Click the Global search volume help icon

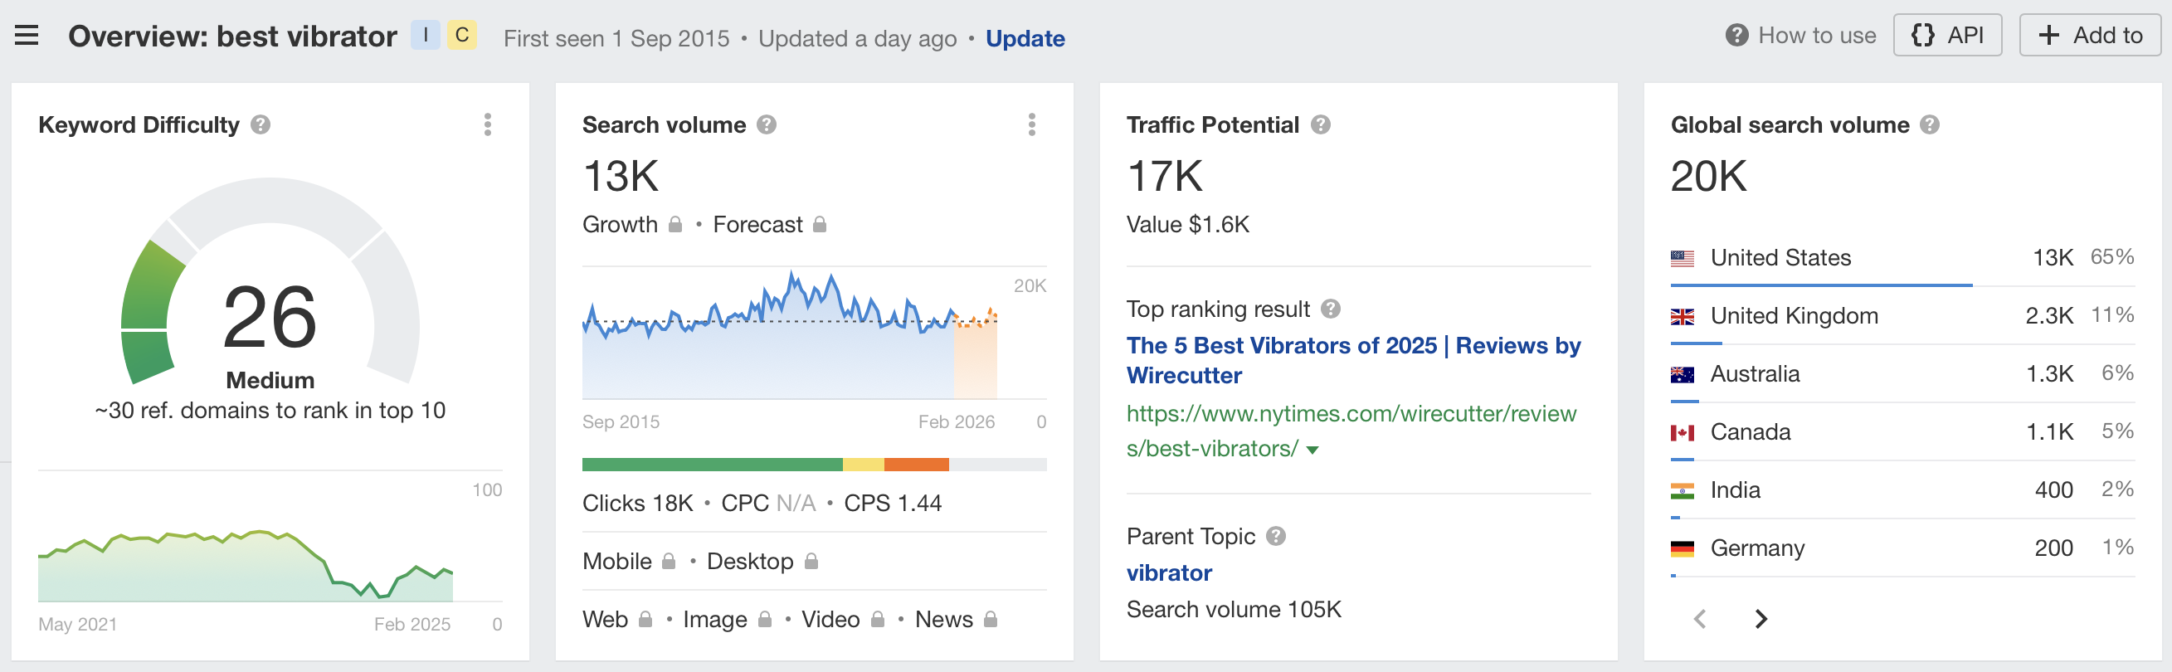[1929, 124]
